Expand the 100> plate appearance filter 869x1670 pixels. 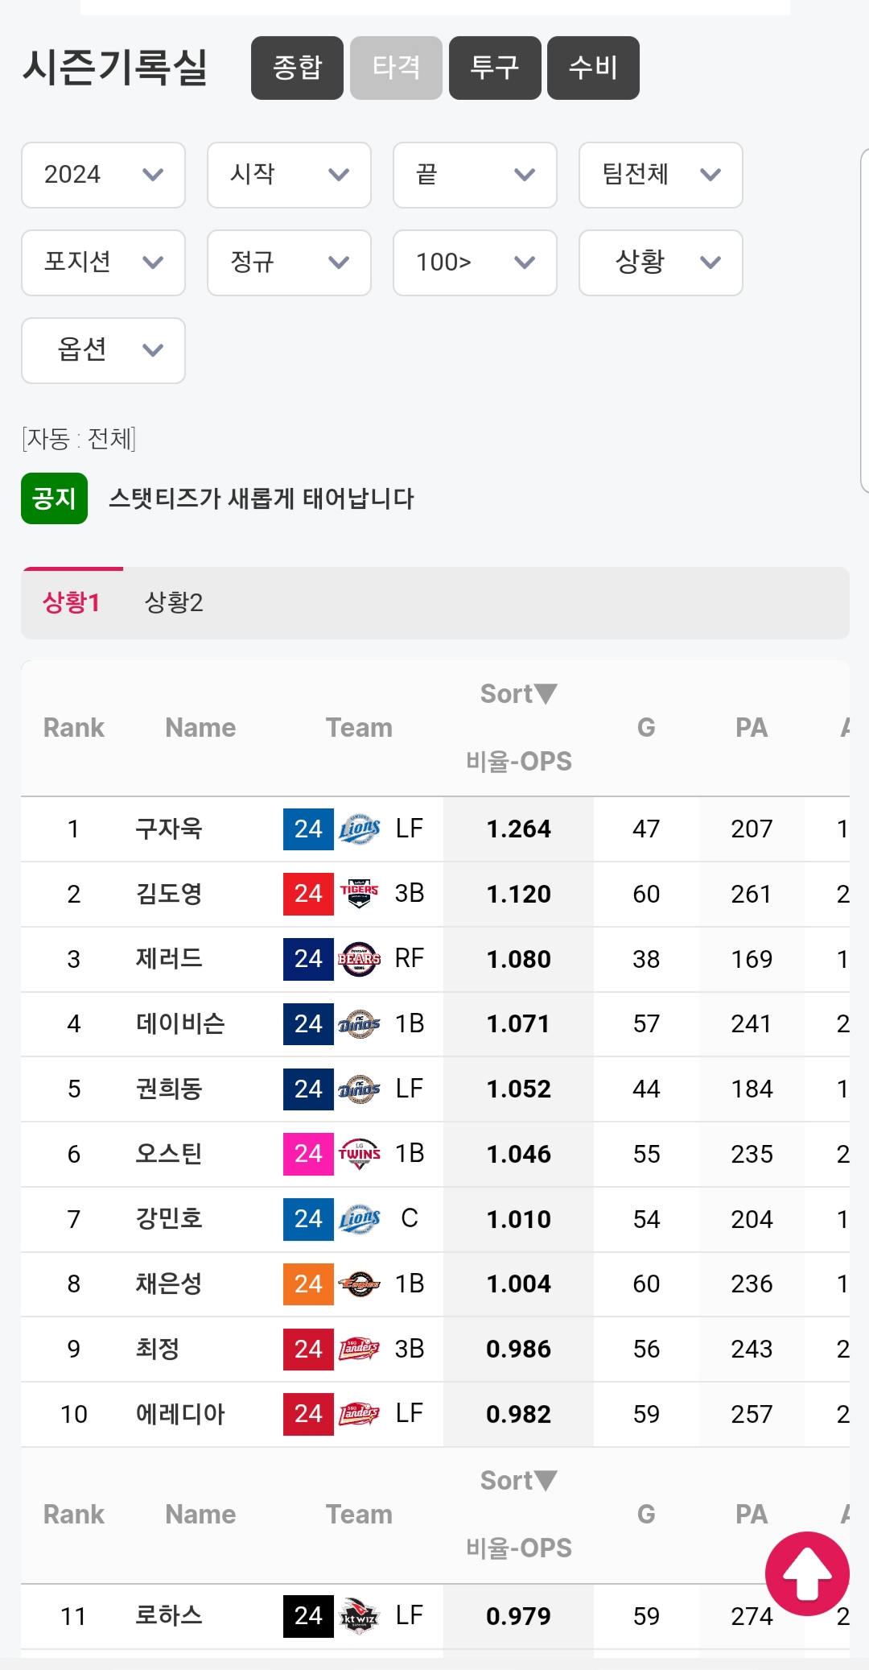pos(475,262)
